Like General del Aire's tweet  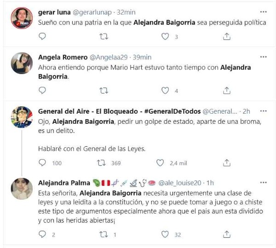[160, 162]
